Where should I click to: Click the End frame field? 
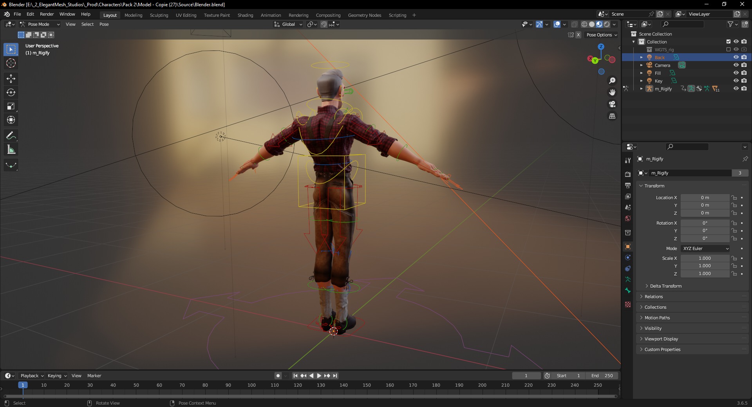602,376
